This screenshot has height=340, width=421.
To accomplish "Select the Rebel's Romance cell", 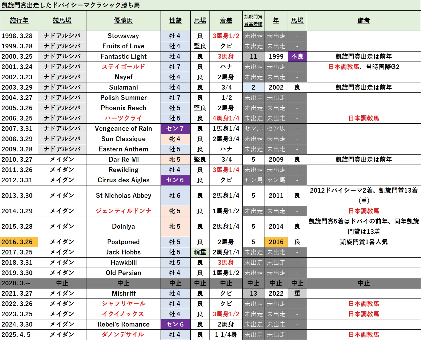I will [123, 324].
